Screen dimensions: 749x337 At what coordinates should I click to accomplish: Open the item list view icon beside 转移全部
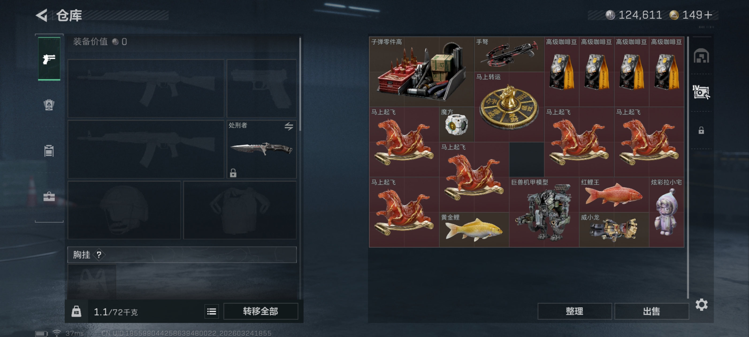(211, 311)
